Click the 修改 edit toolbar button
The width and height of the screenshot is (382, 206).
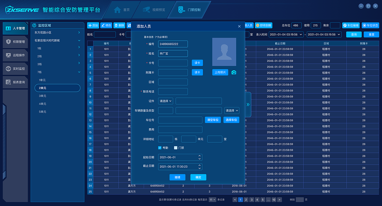coord(106,26)
